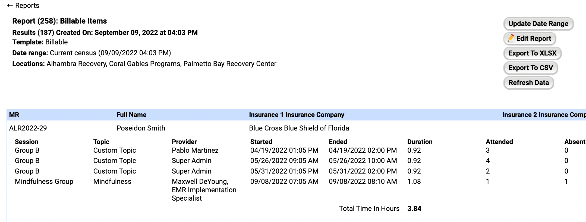Export the report to CSV
Image resolution: width=586 pixels, height=222 pixels.
(x=530, y=68)
